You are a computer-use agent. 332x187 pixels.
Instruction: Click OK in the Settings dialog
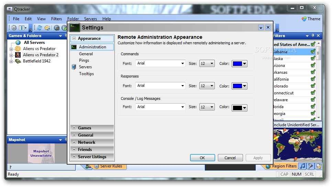202,158
